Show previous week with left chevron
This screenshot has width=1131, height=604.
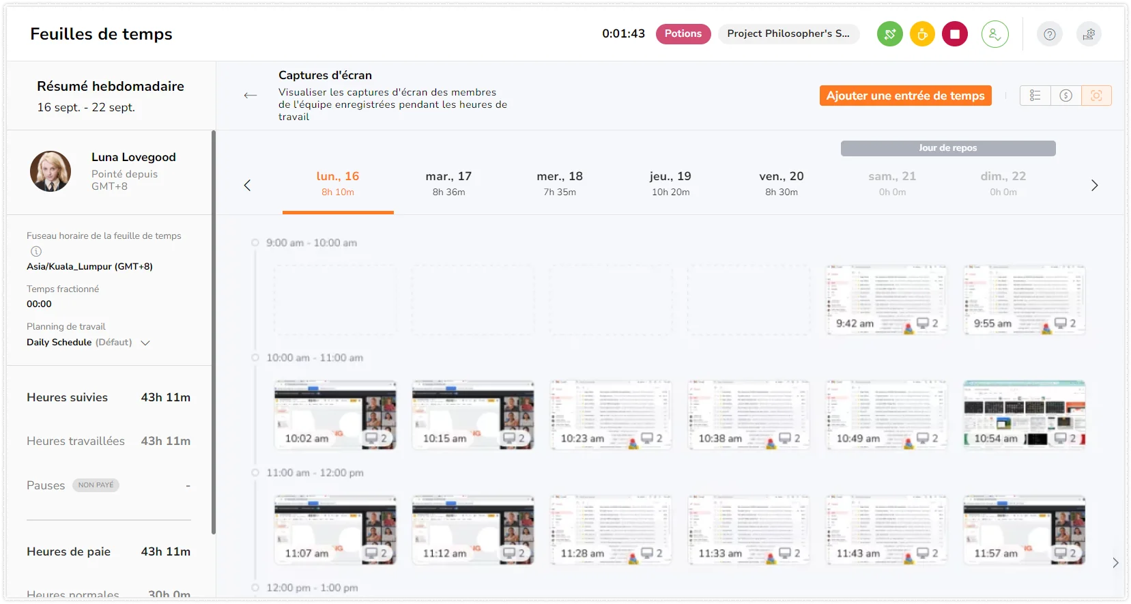(248, 185)
